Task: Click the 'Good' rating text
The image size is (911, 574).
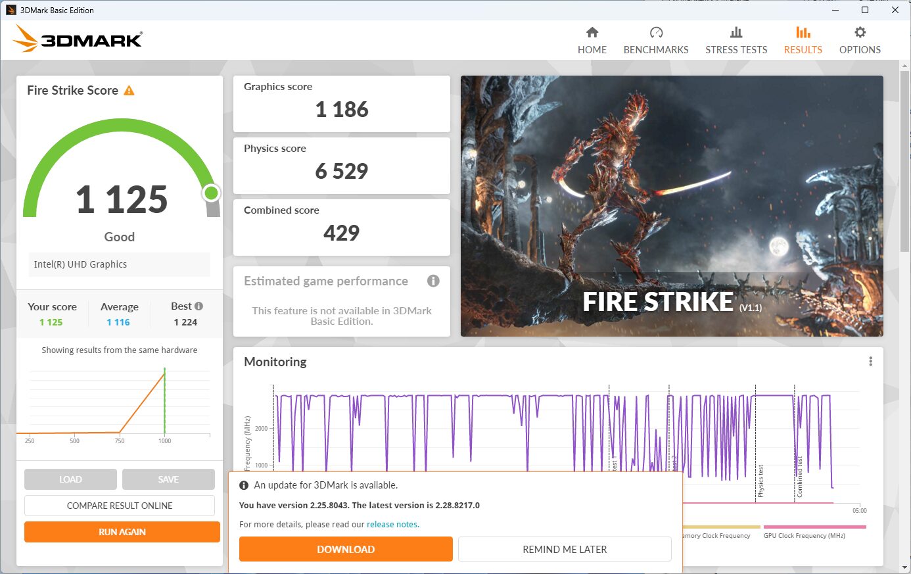Action: 120,237
